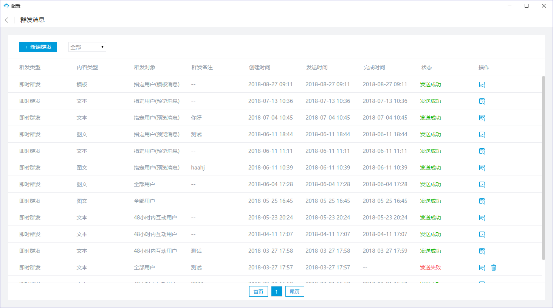
Task: Go to 首页 first page
Action: pos(259,292)
